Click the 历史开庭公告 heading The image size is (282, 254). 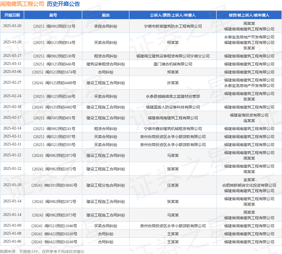pyautogui.click(x=63, y=4)
